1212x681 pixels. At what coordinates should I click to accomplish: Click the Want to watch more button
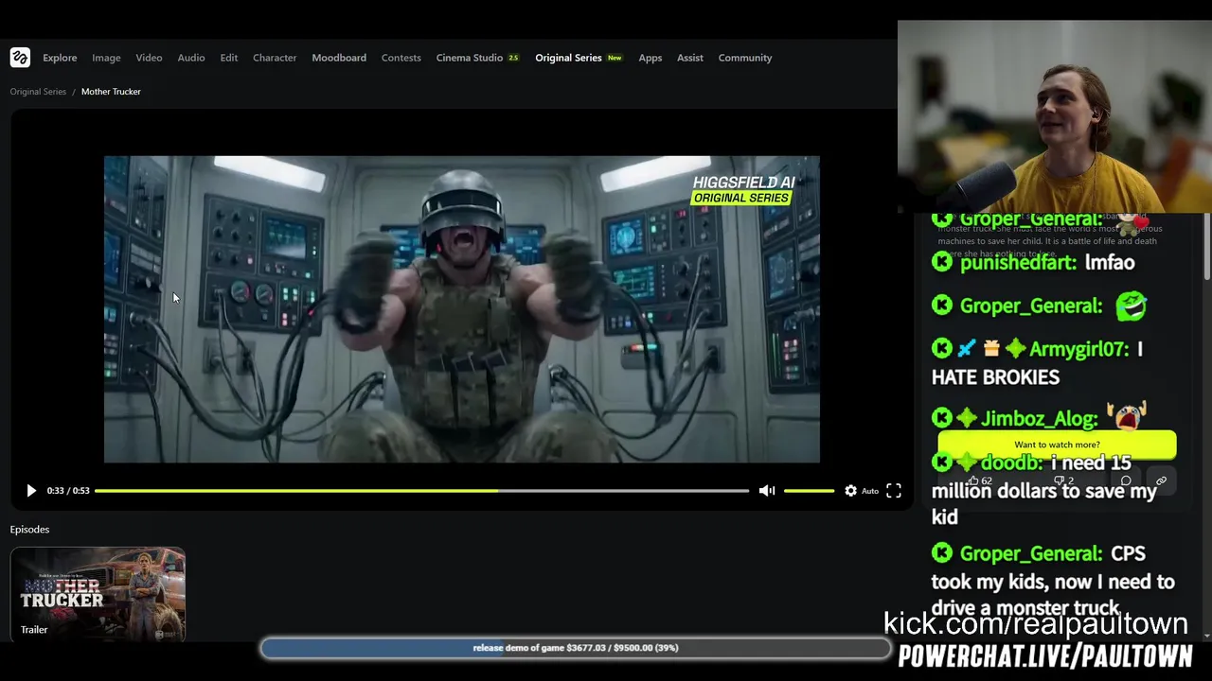(1057, 445)
